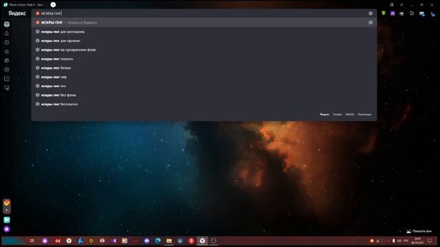The height and width of the screenshot is (247, 440).
Task: Search with Яндекс engine option
Action: [324, 115]
